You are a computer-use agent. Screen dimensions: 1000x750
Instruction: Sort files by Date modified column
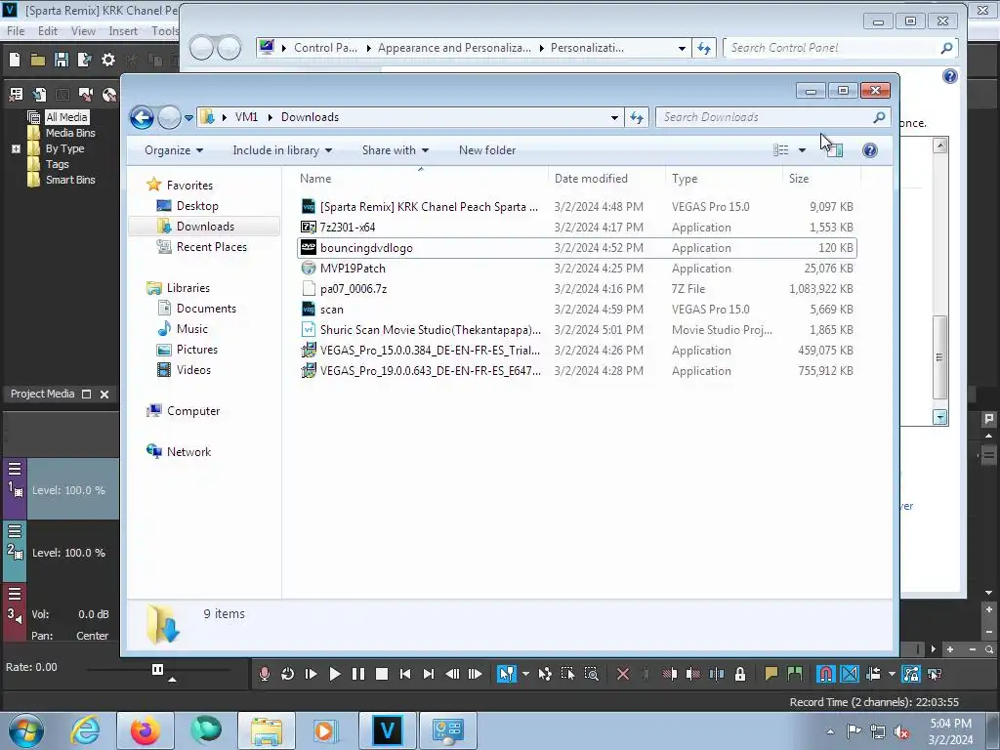591,179
